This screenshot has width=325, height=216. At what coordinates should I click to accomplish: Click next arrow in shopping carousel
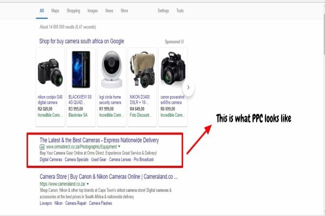[188, 87]
